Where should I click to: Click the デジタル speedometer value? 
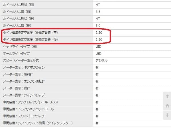pyautogui.click(x=101, y=60)
